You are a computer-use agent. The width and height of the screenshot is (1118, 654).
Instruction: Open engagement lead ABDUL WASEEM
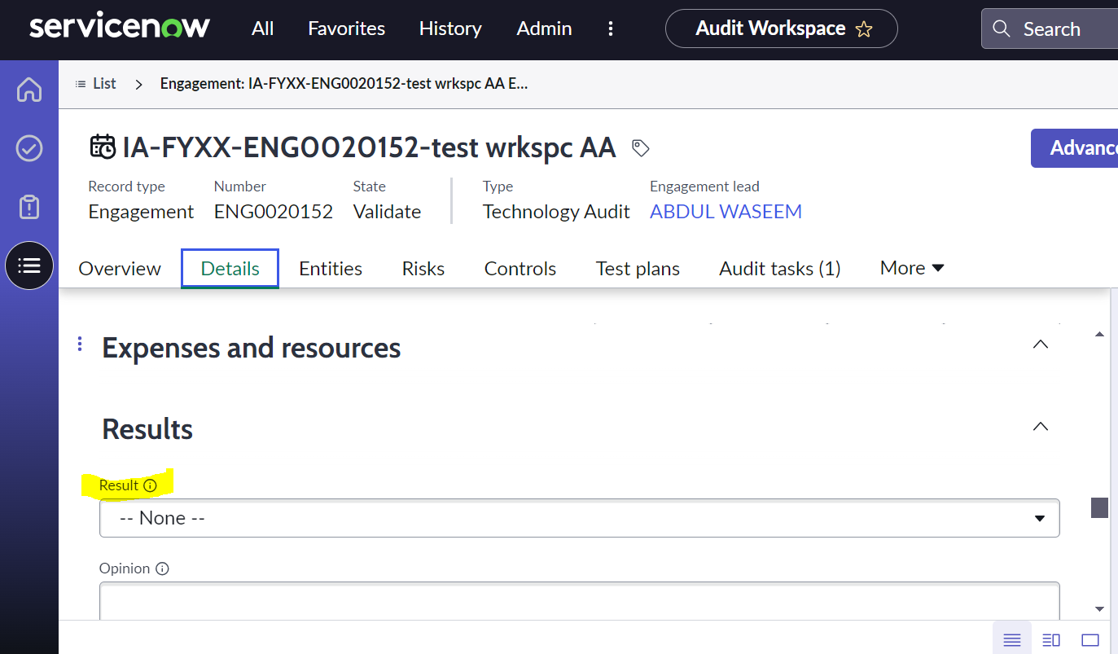[726, 211]
